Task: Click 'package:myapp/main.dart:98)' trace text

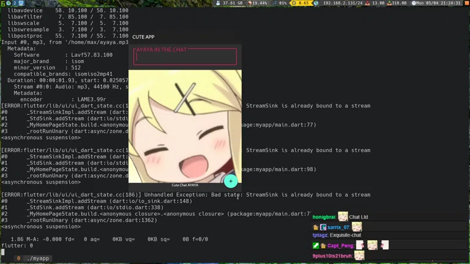Action: click(279, 169)
